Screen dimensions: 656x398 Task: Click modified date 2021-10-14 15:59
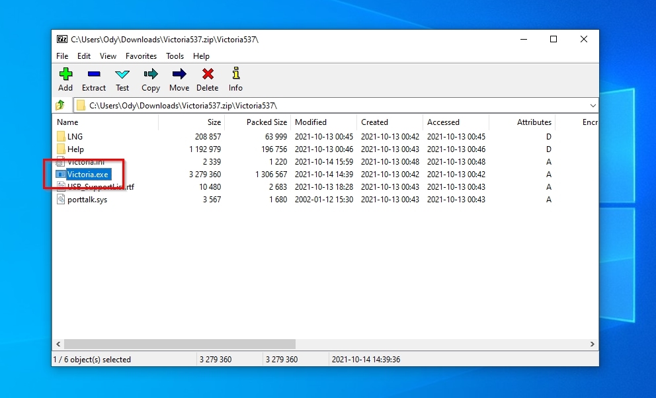pyautogui.click(x=324, y=162)
